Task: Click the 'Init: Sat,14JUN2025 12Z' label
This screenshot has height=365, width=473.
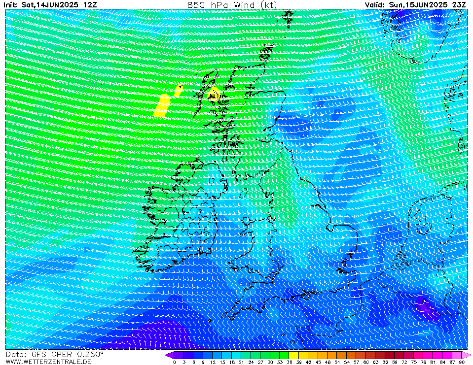Action: tap(50, 5)
